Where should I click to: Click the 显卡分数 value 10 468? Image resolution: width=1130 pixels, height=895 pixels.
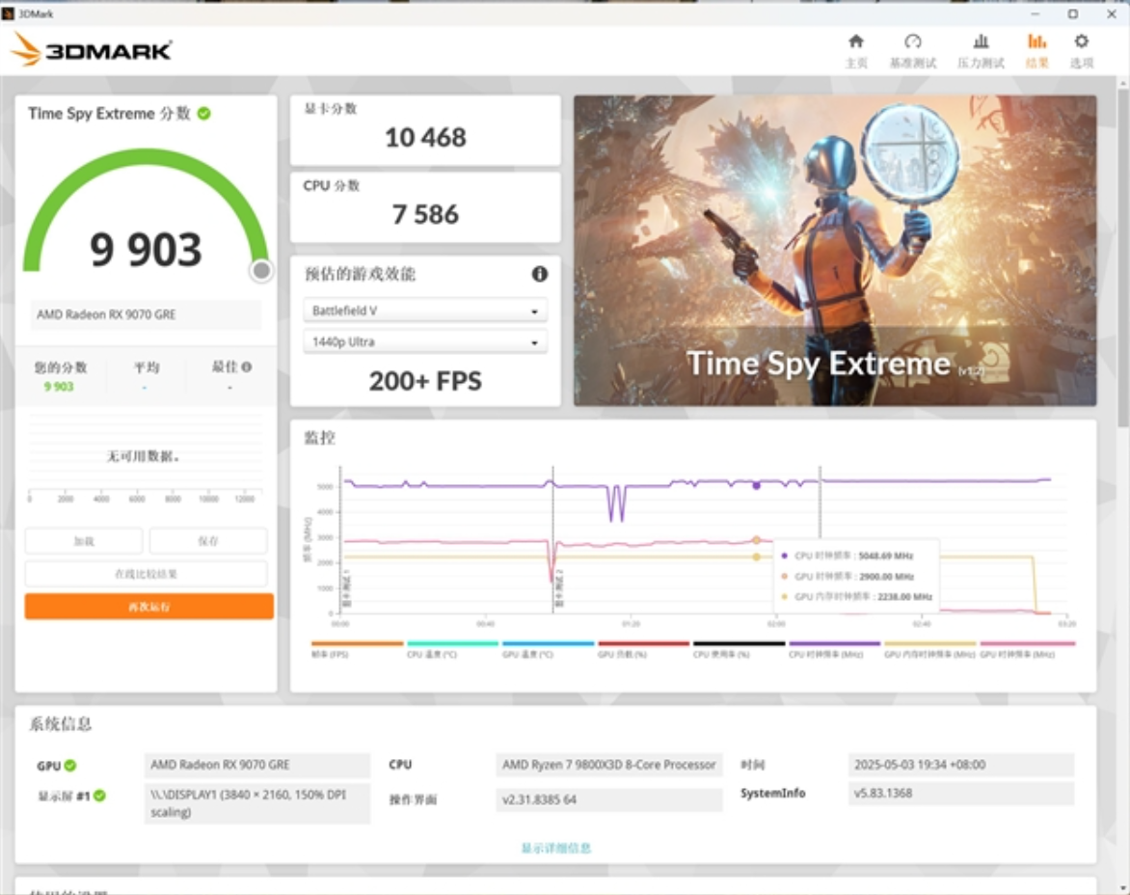click(425, 137)
